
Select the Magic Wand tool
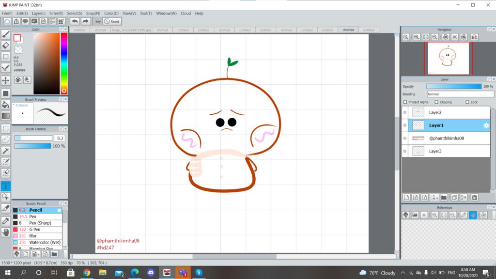[6, 151]
